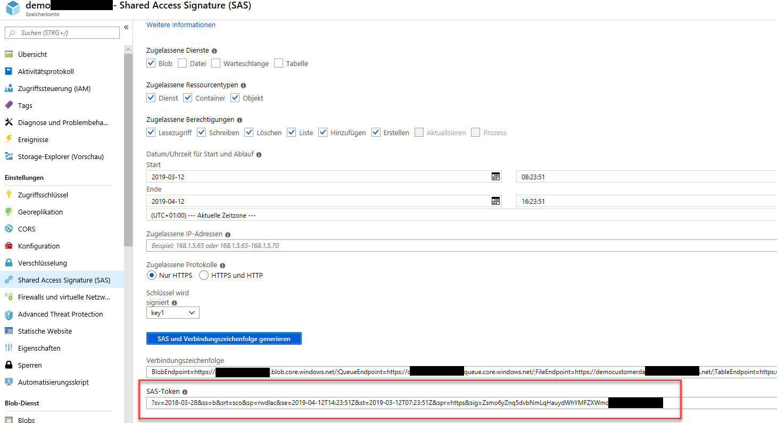Image resolution: width=777 pixels, height=423 pixels.
Task: Click the Statische Website icon
Action: pos(9,331)
